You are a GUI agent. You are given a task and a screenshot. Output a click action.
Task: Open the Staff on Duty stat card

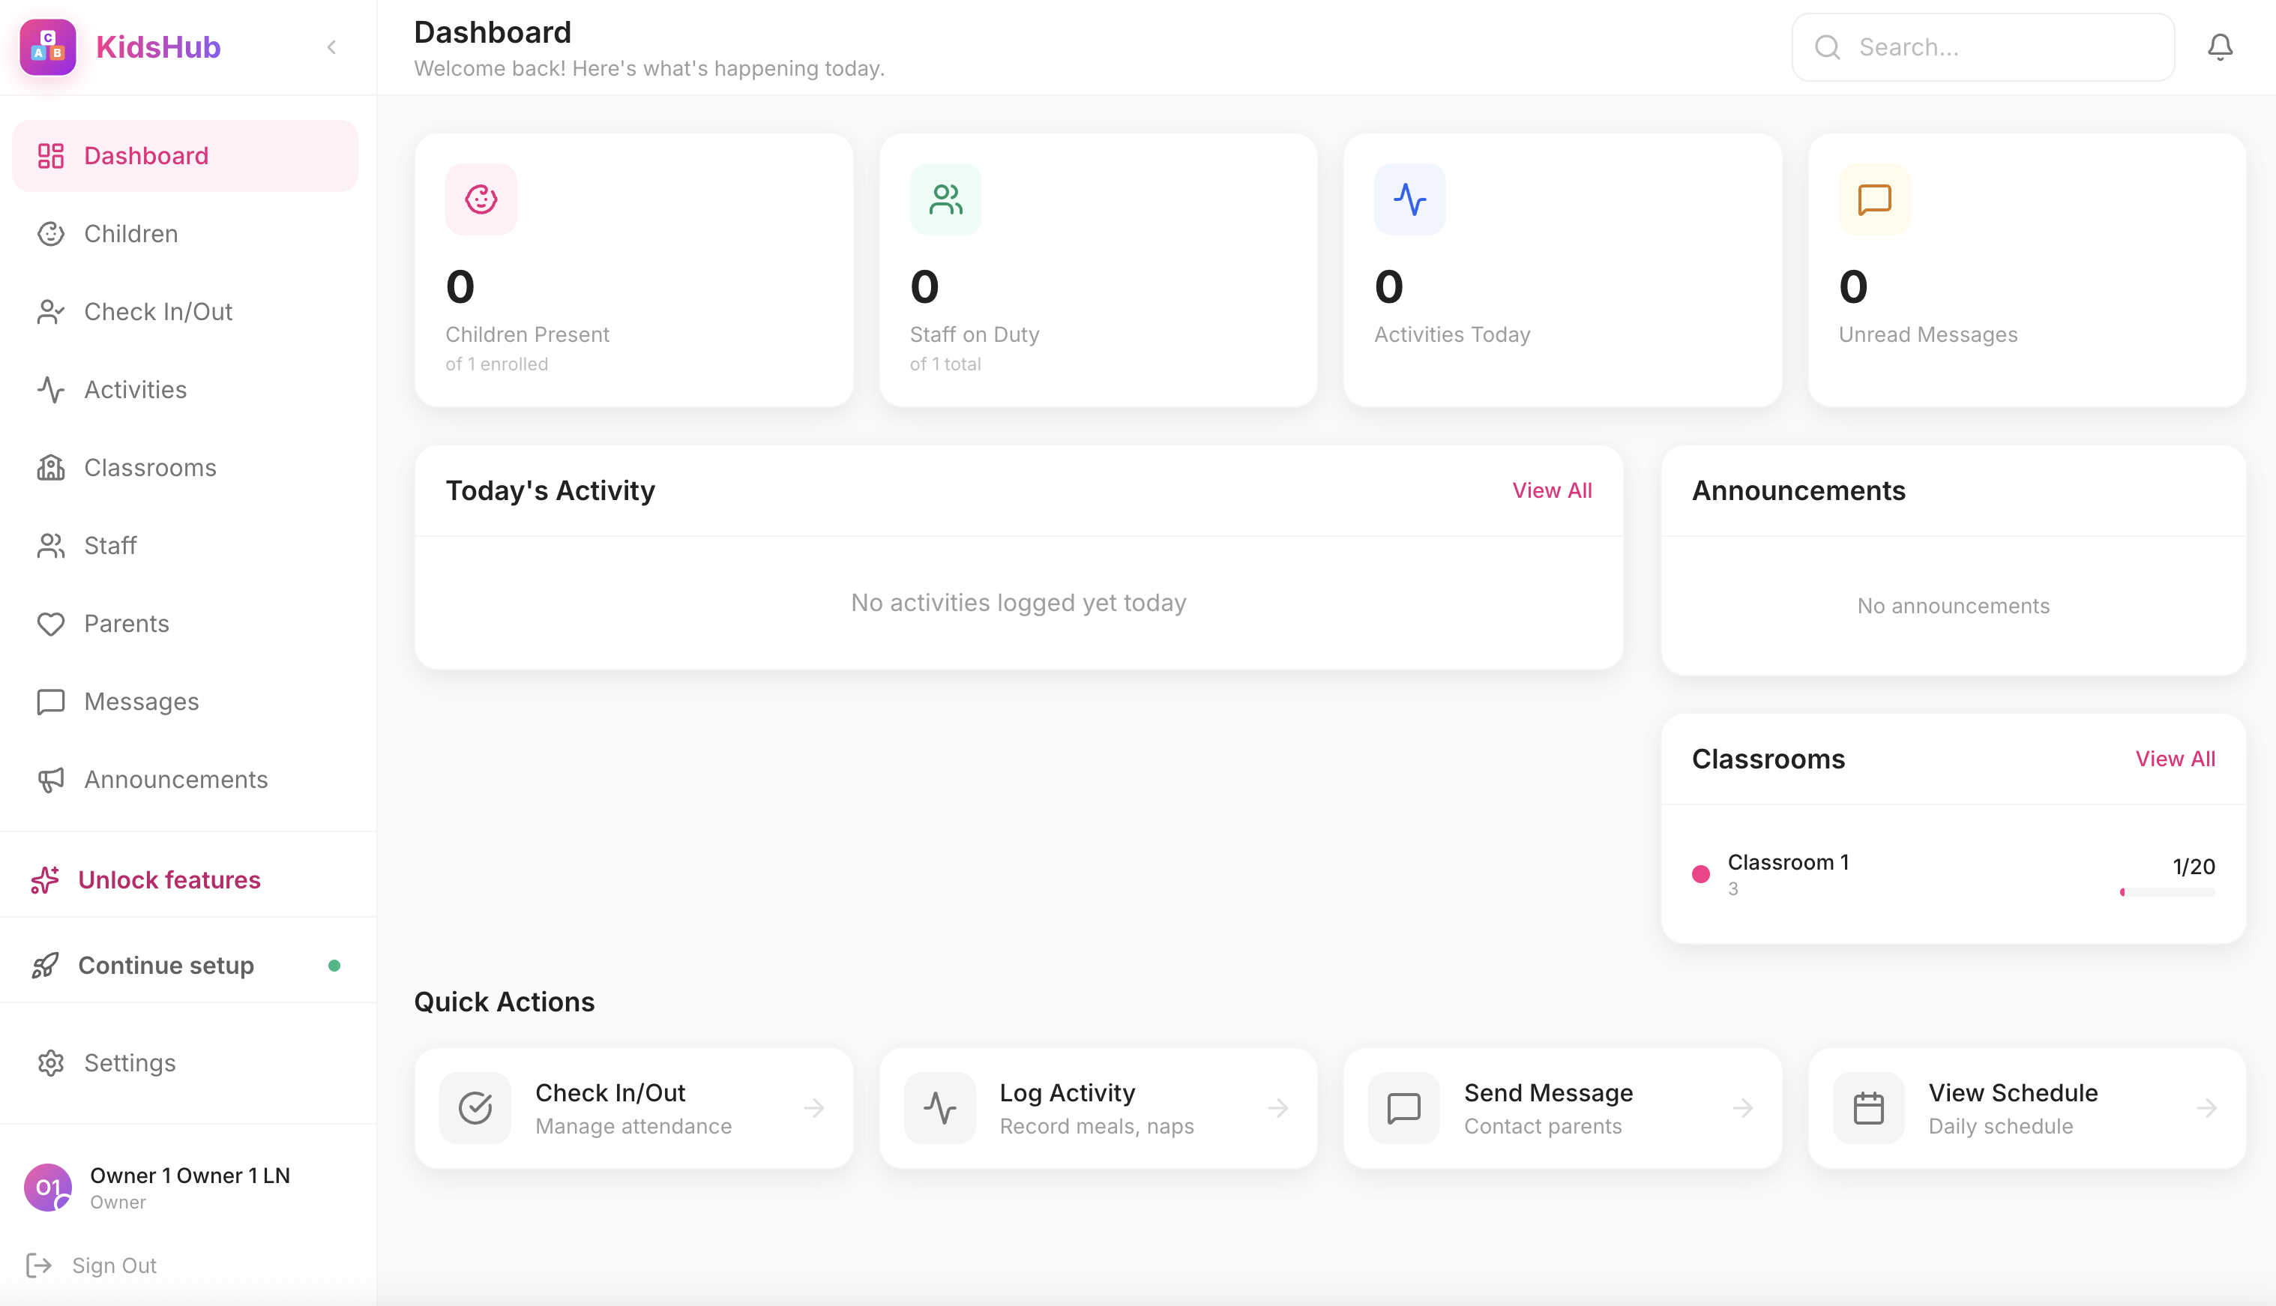[1098, 270]
